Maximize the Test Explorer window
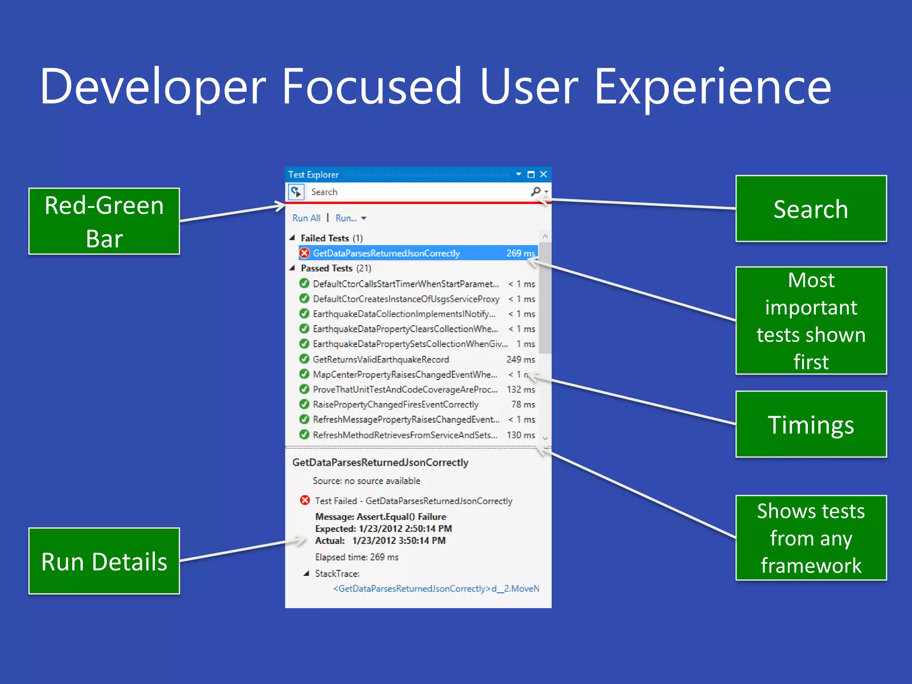The width and height of the screenshot is (912, 684). [x=531, y=175]
